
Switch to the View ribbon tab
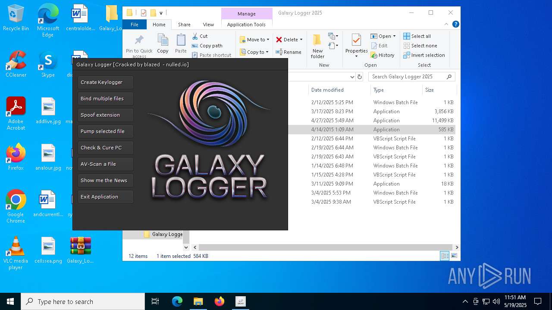point(208,25)
